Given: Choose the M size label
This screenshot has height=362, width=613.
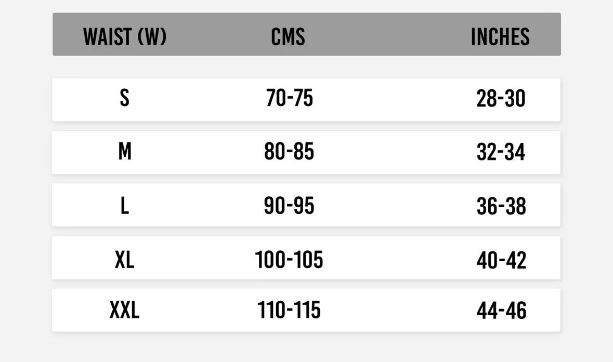Looking at the screenshot, I should click(125, 152).
